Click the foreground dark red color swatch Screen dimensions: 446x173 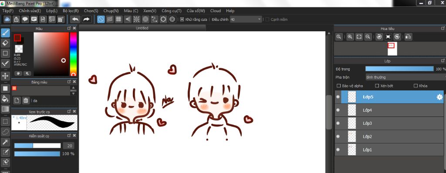17,37
